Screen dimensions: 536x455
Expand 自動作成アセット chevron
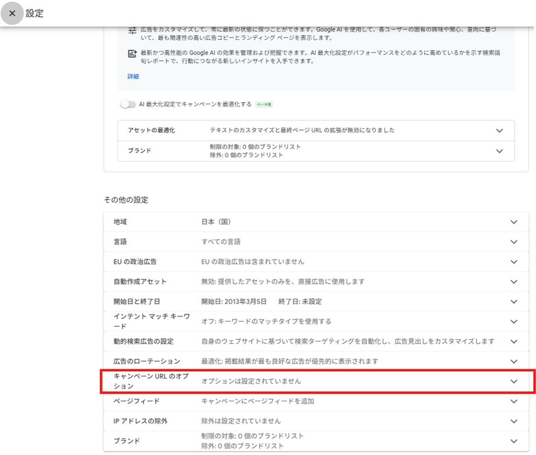514,282
